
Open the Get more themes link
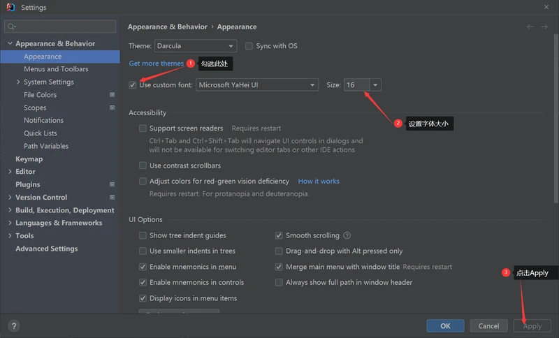(x=157, y=64)
